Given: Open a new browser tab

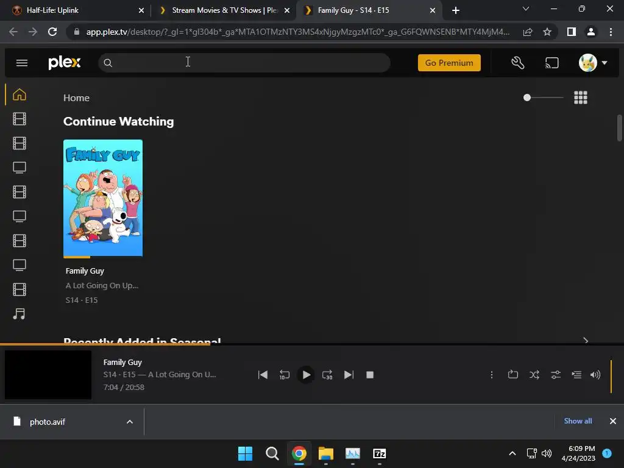Looking at the screenshot, I should coord(456,10).
